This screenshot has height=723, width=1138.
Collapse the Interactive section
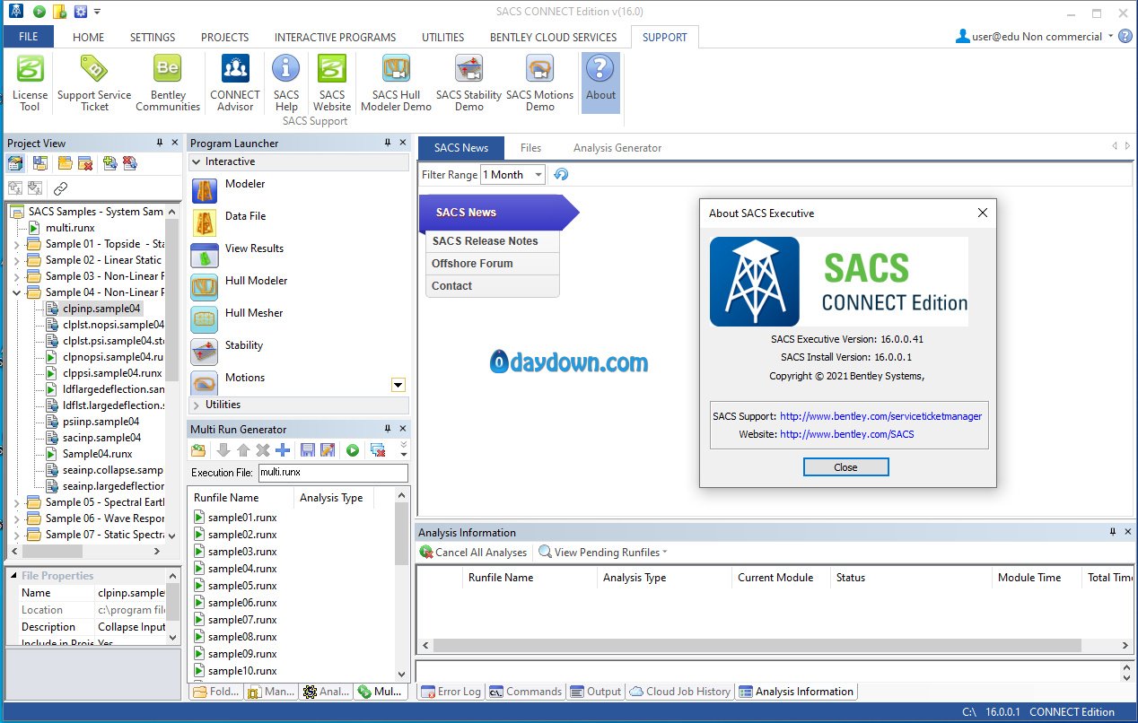[x=197, y=162]
